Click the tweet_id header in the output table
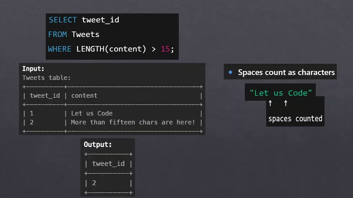Screen dimensions: 353x198 point(108,164)
